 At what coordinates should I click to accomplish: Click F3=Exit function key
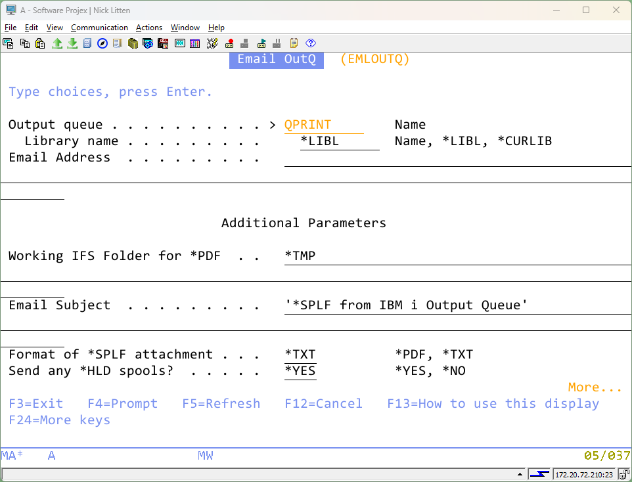pyautogui.click(x=36, y=403)
